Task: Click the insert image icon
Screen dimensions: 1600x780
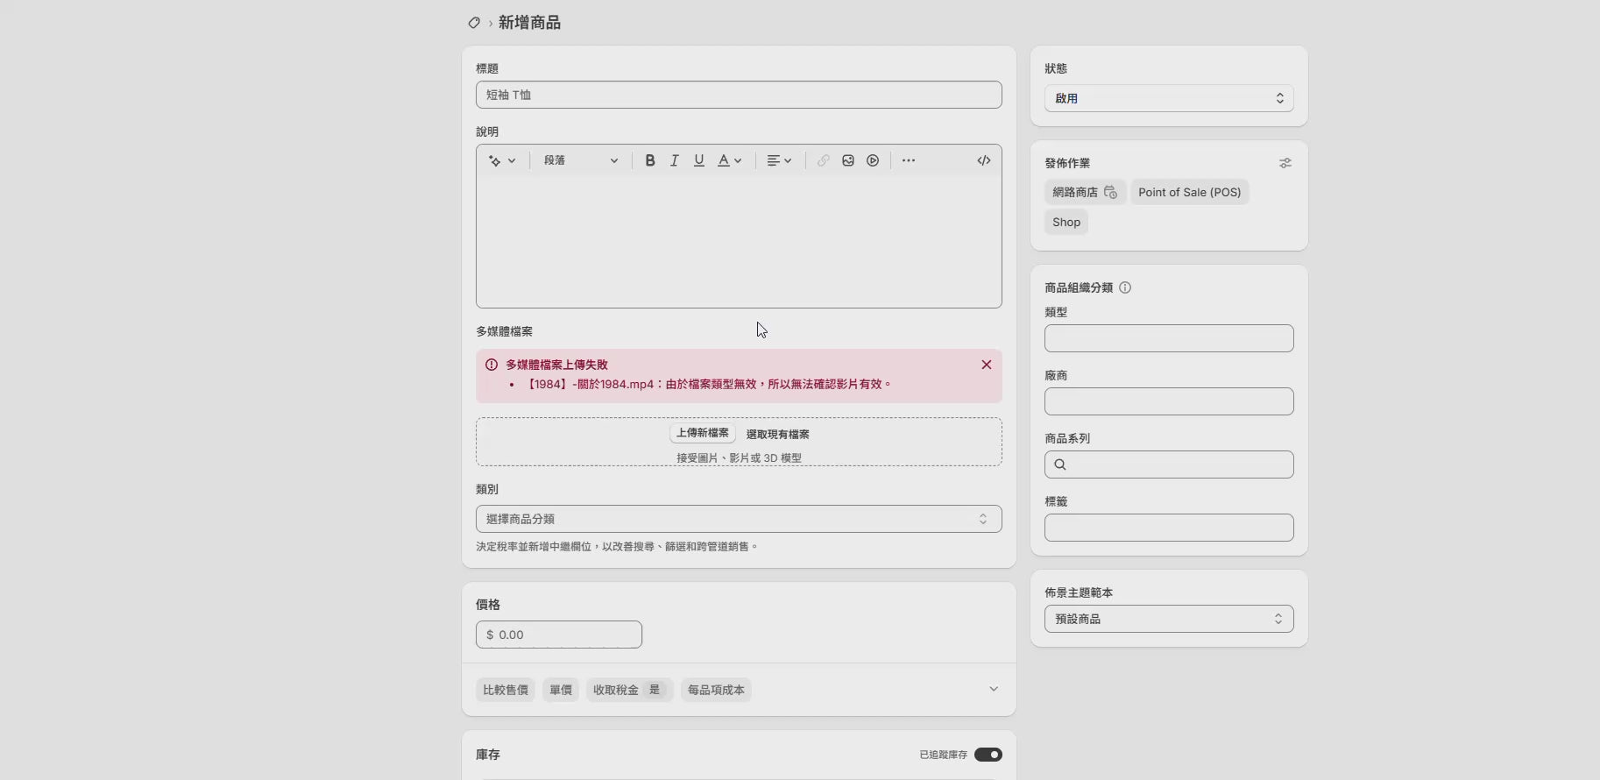Action: pyautogui.click(x=847, y=160)
